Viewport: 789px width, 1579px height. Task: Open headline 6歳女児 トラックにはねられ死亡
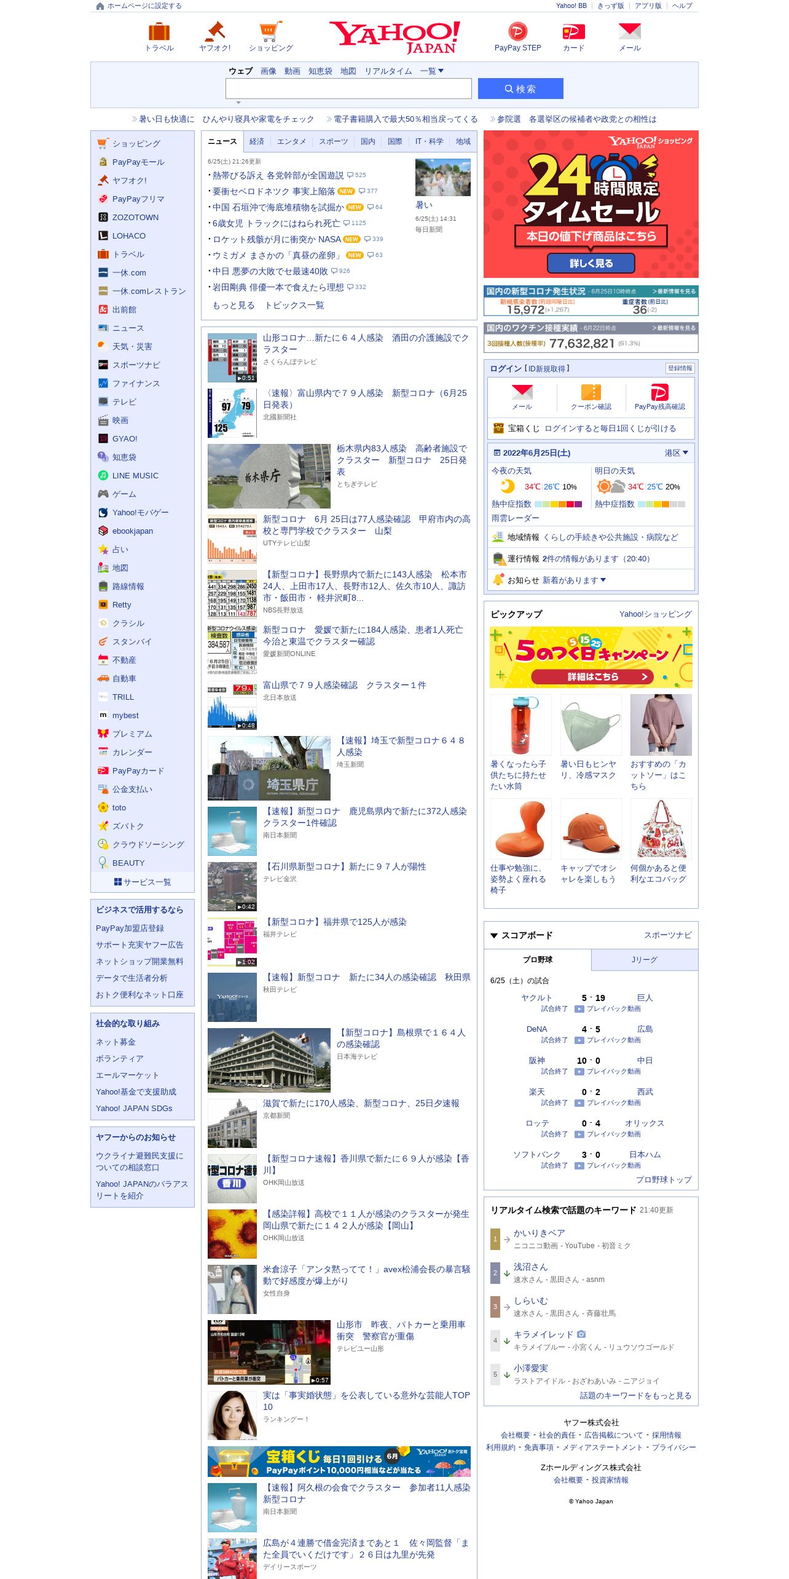pos(276,224)
